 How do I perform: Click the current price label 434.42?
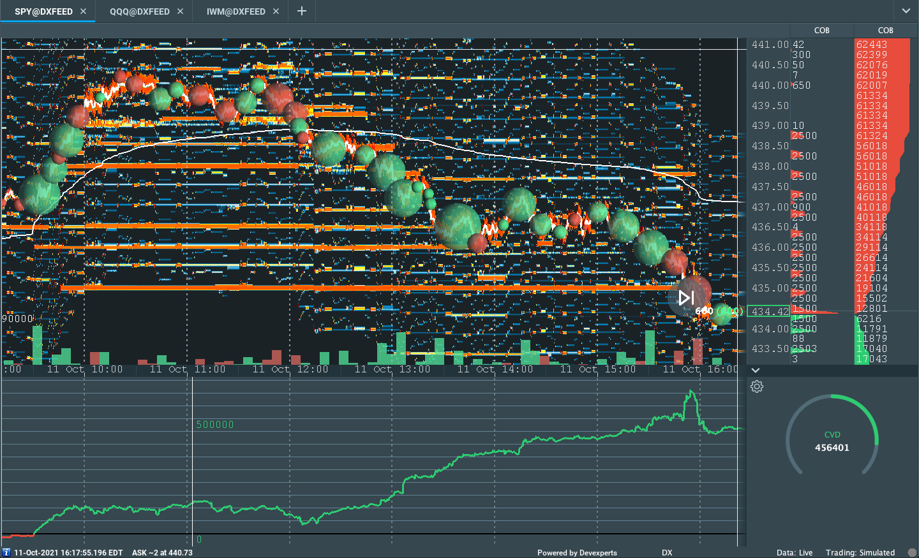click(x=769, y=312)
